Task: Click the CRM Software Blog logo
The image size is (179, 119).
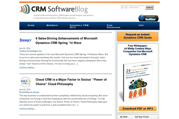Action: click(54, 9)
